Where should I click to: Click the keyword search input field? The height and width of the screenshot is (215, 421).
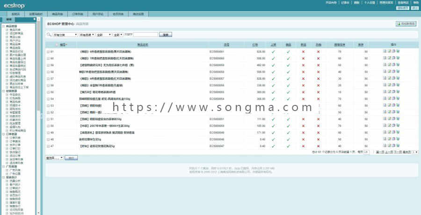145,35
